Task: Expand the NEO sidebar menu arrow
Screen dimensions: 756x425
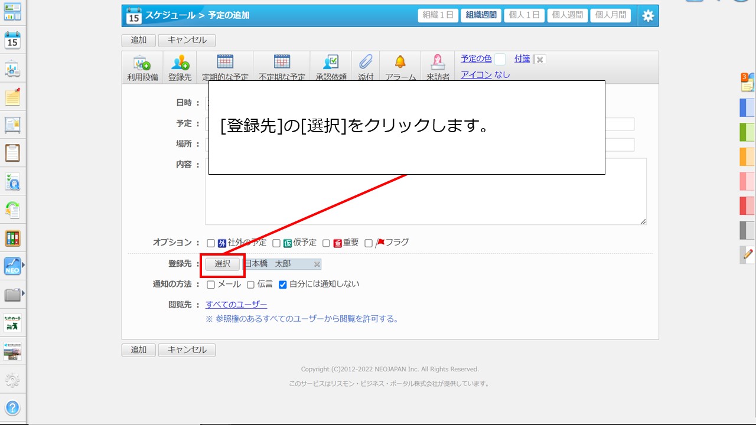Action: [24, 266]
